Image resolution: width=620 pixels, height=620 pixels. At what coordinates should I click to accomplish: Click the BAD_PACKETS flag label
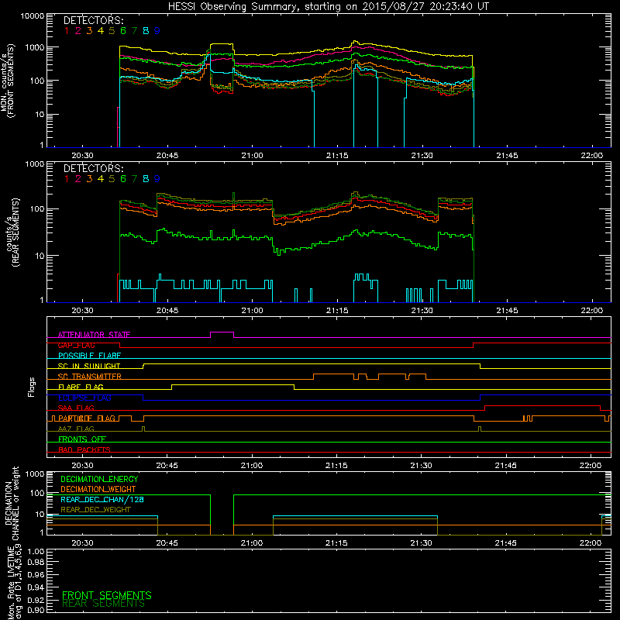click(x=84, y=450)
